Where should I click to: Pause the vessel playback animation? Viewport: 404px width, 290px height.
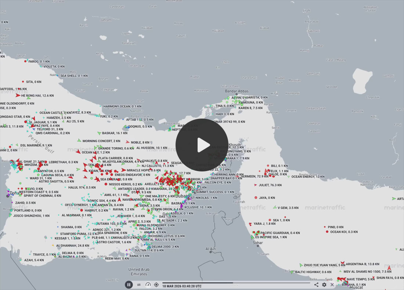coord(129,284)
